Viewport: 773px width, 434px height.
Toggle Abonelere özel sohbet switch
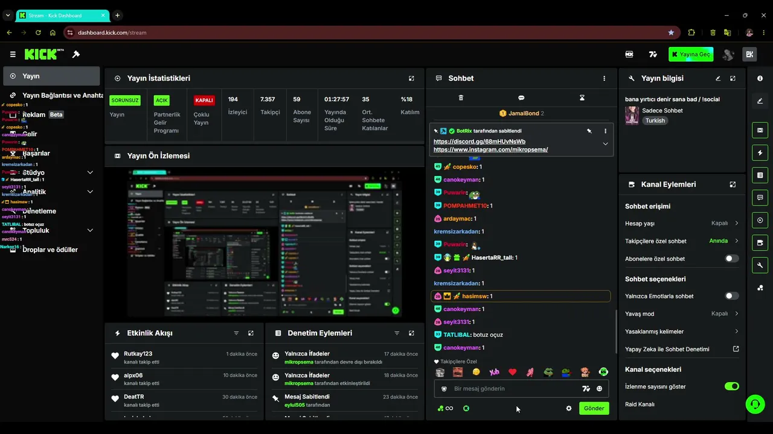click(731, 259)
